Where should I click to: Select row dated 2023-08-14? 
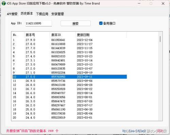[x=70, y=93]
